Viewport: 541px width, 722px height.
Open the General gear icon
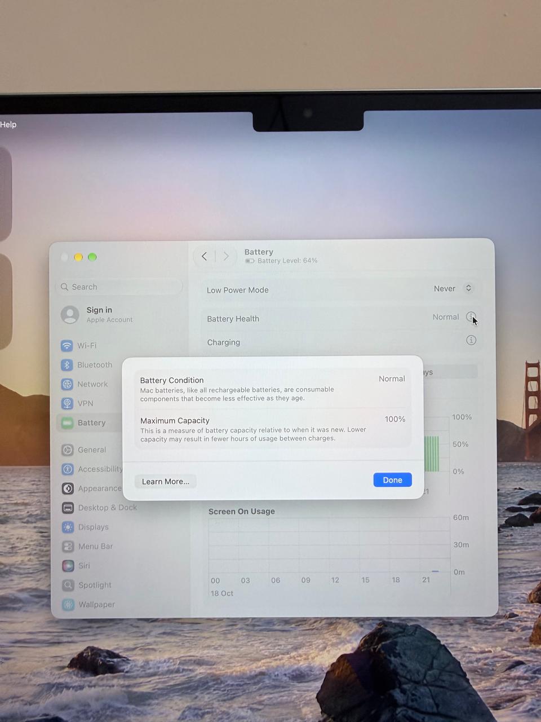68,450
